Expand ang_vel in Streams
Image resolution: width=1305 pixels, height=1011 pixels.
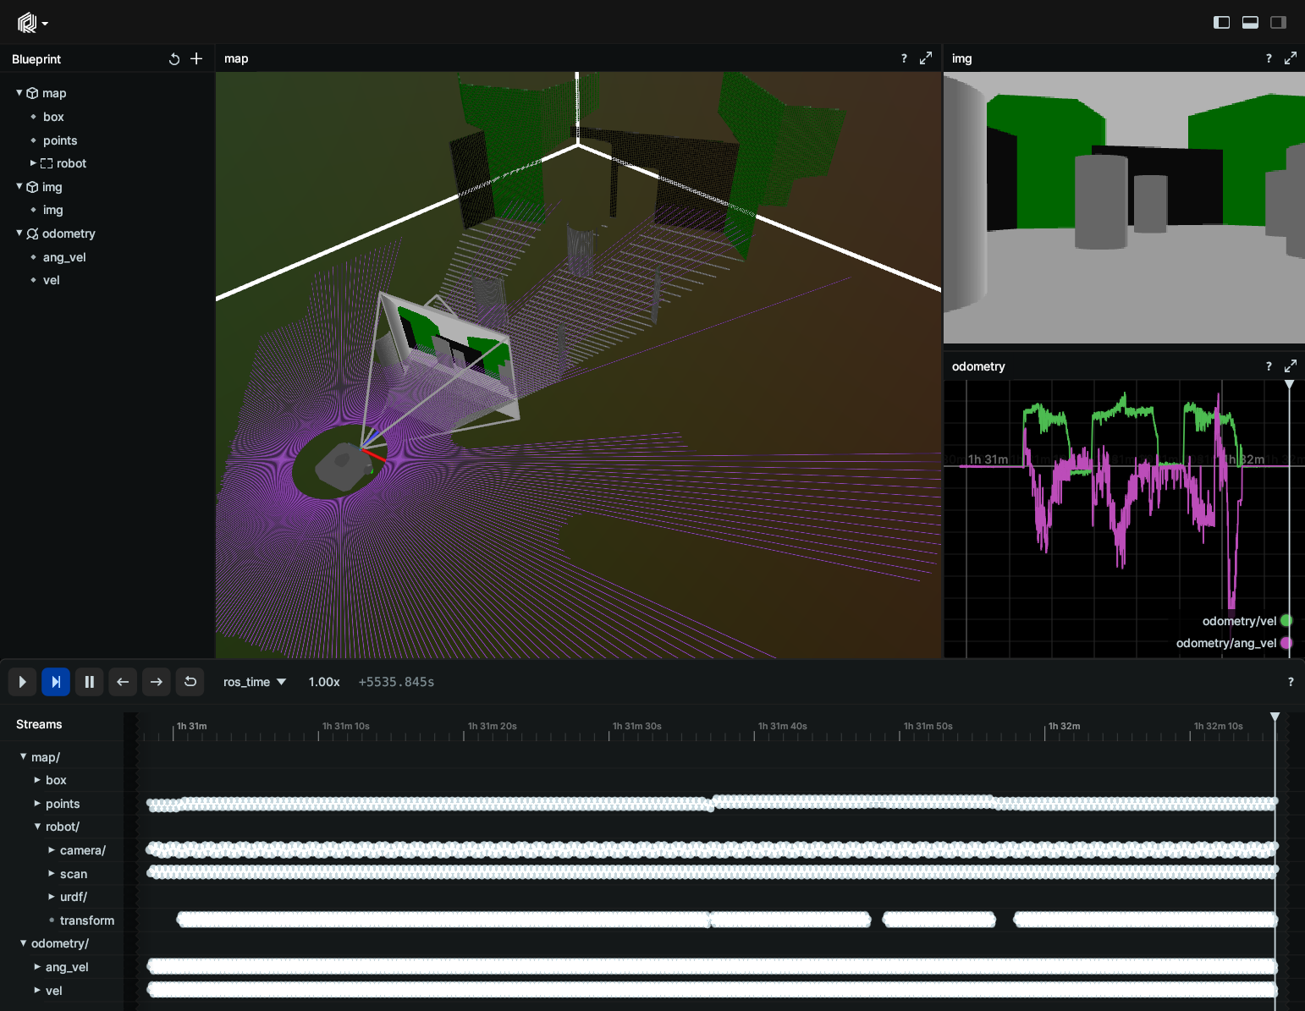point(37,966)
